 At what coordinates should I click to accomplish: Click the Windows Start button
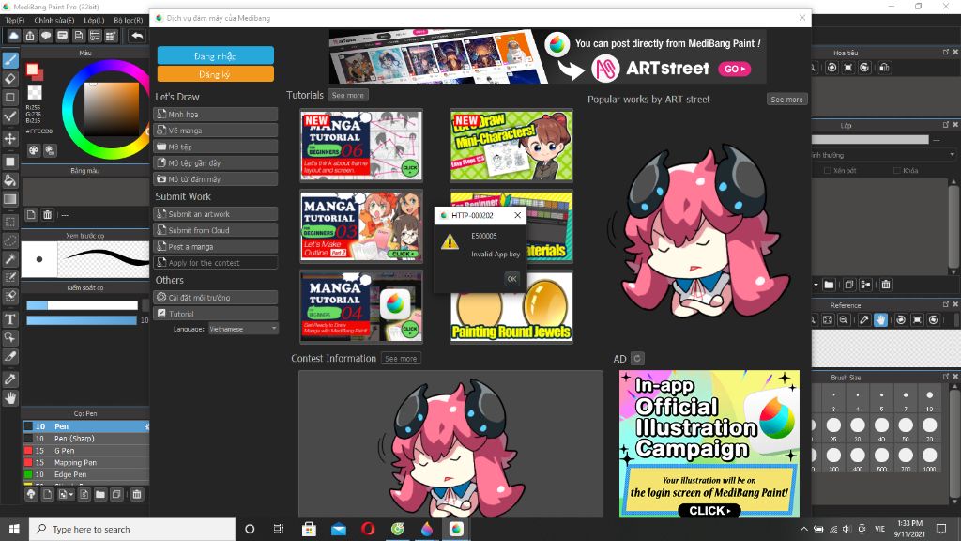[x=14, y=529]
